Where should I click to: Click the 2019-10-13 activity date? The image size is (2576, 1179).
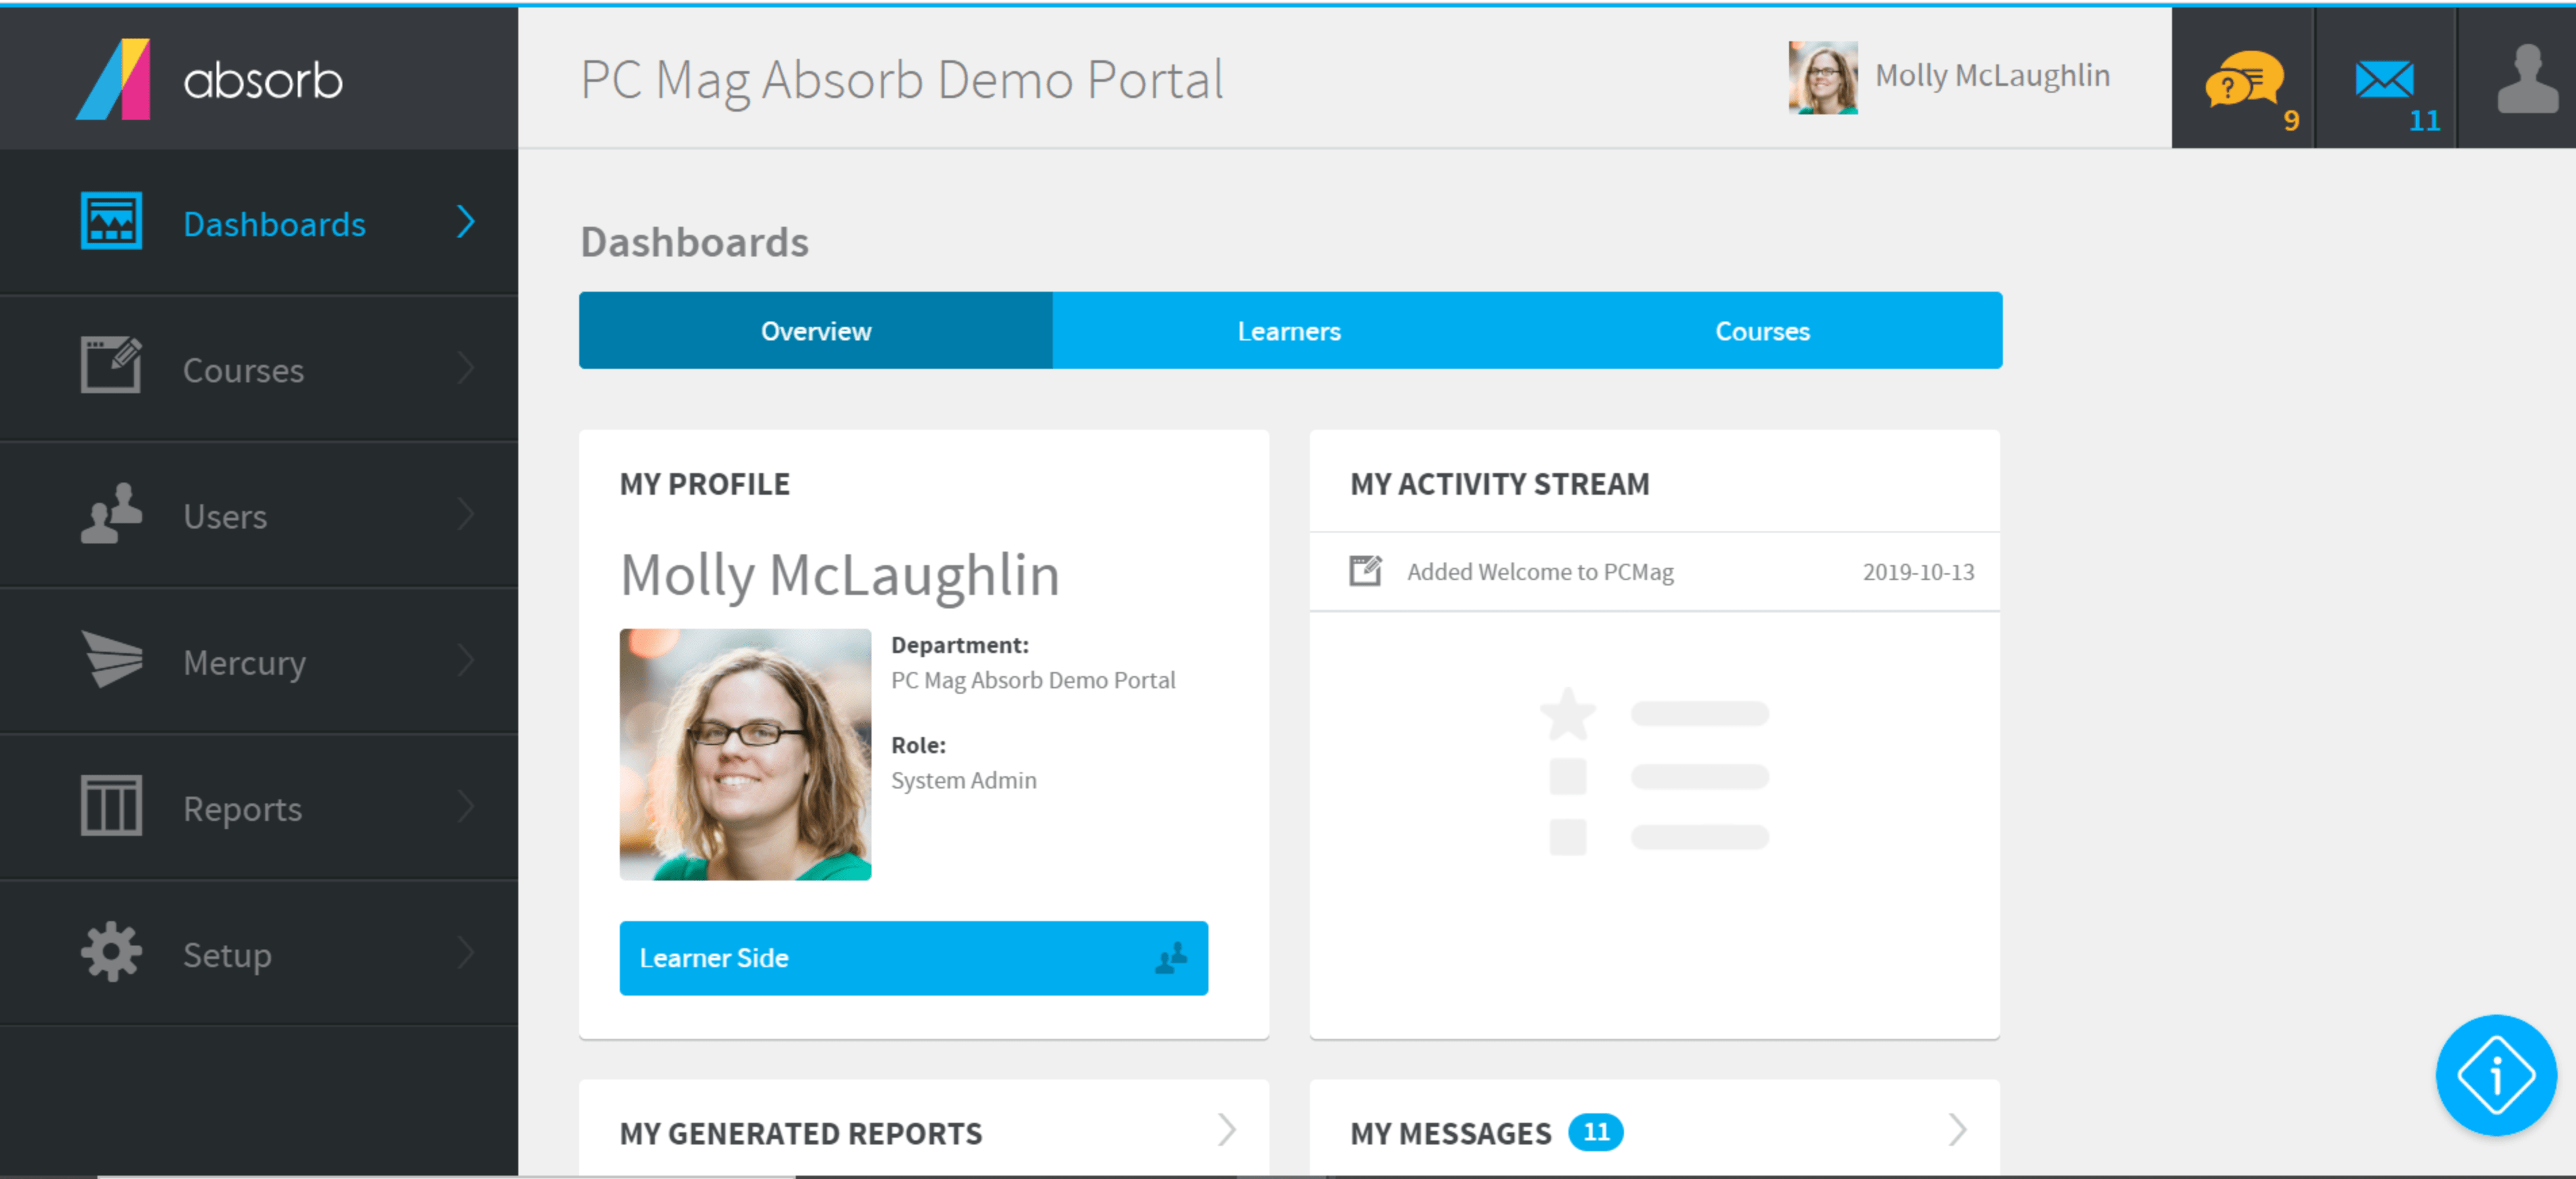pos(1918,572)
